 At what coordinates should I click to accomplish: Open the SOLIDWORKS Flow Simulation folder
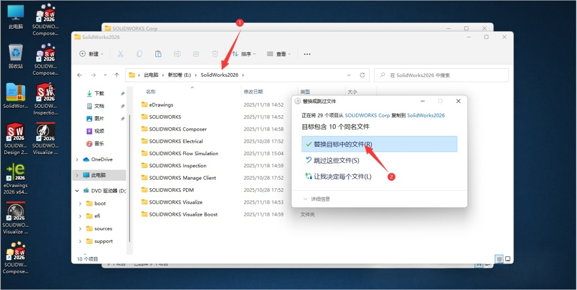[x=184, y=154]
